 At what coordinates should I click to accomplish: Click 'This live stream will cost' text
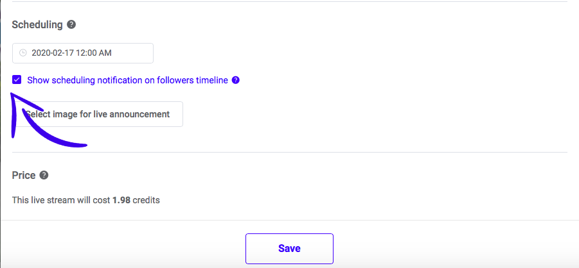(x=61, y=201)
